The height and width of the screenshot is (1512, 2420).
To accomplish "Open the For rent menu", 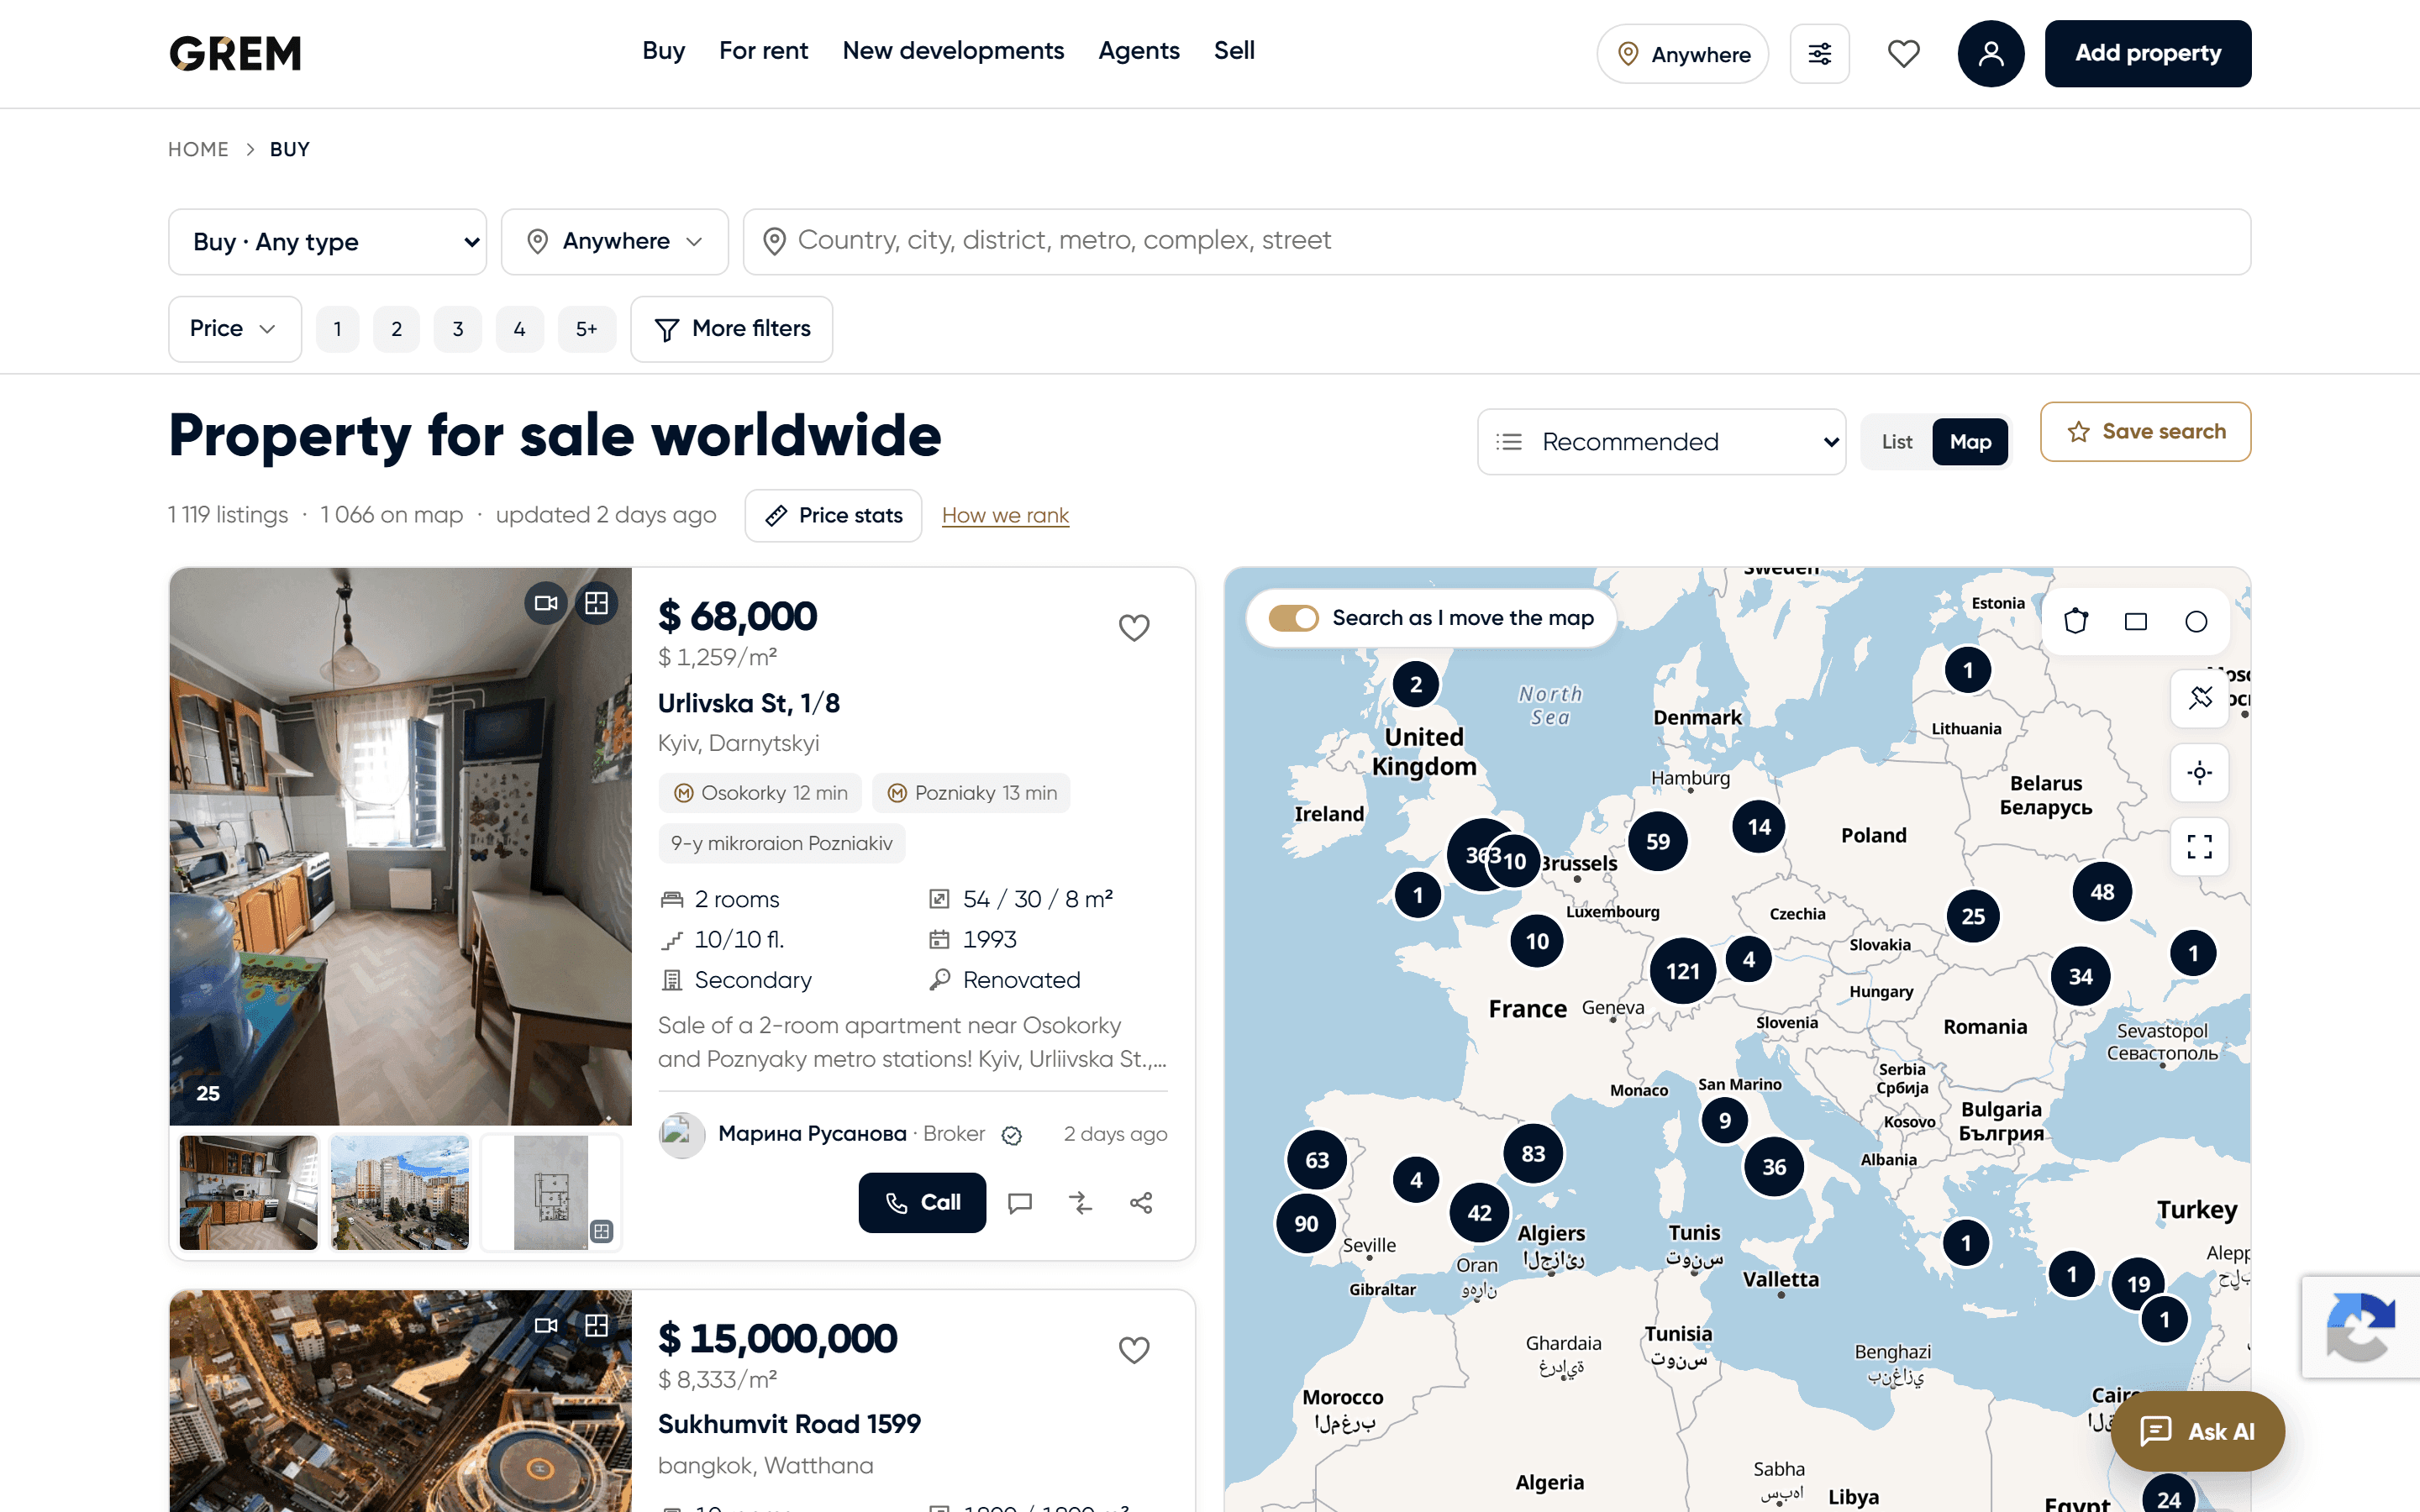I will click(x=763, y=51).
